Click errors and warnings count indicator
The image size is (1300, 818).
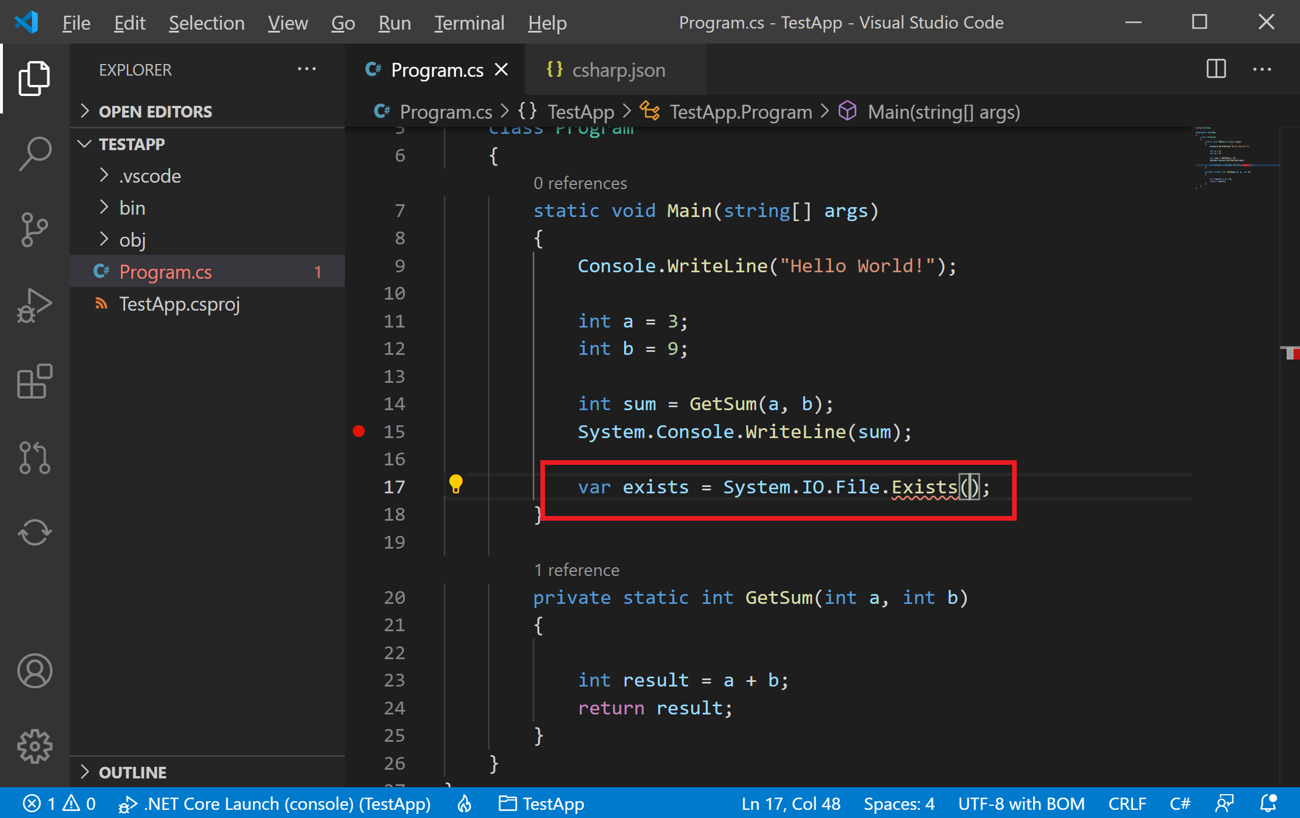point(59,803)
